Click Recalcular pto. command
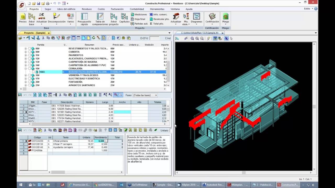Screen dimensions: 335x188 coord(159,19)
